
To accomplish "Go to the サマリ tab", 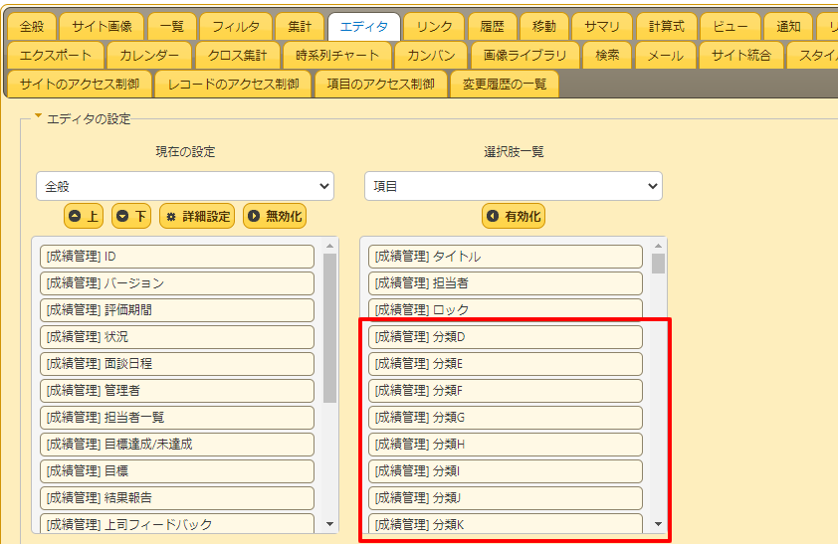I will (x=602, y=26).
